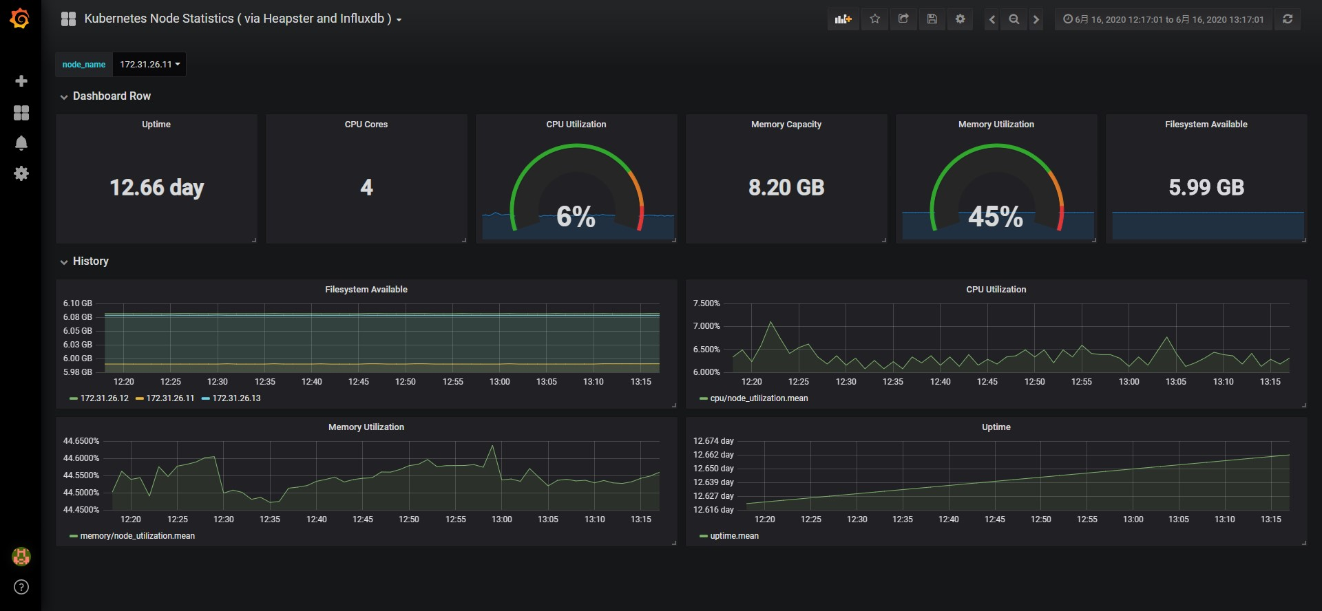The image size is (1322, 611).
Task: Open the Alerting bell icon in sidebar
Action: pyautogui.click(x=21, y=143)
